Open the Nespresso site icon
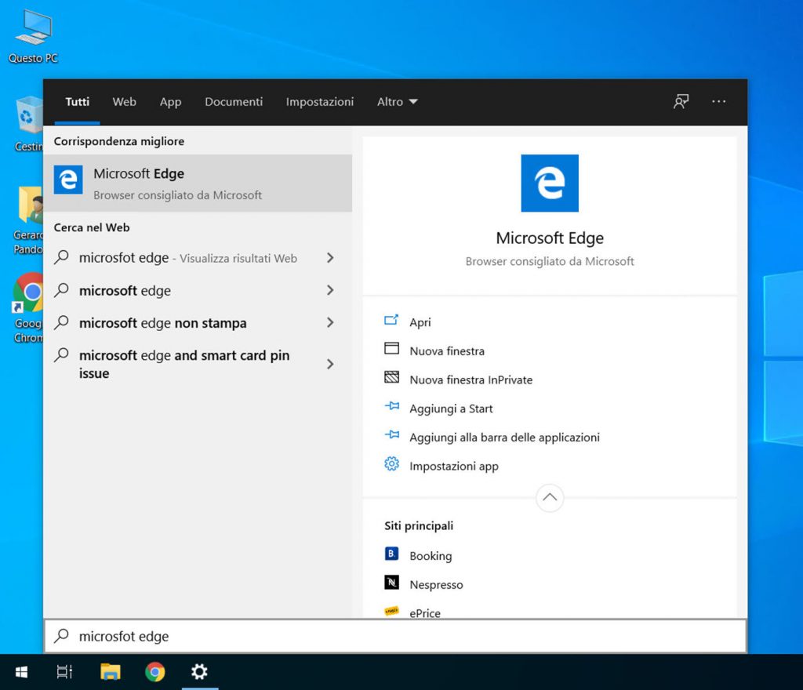This screenshot has width=803, height=690. (x=392, y=583)
